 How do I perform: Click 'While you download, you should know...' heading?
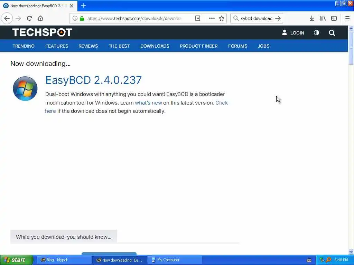64,237
